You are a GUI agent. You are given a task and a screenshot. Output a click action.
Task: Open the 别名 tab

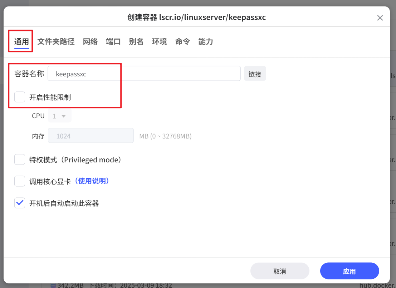pos(136,41)
